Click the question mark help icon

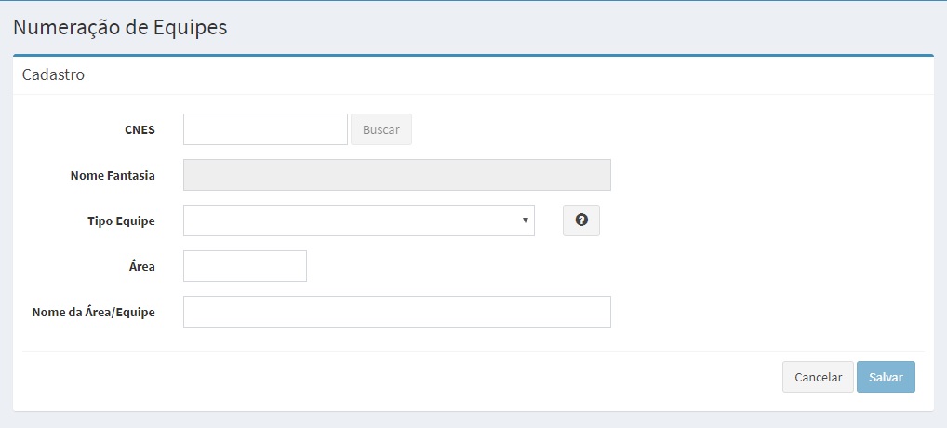point(581,221)
